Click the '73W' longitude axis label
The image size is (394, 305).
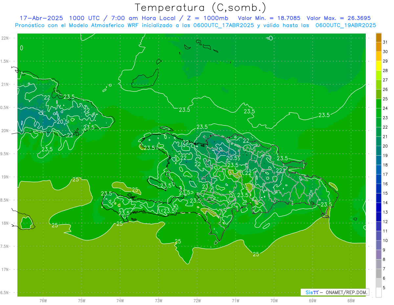159,300
